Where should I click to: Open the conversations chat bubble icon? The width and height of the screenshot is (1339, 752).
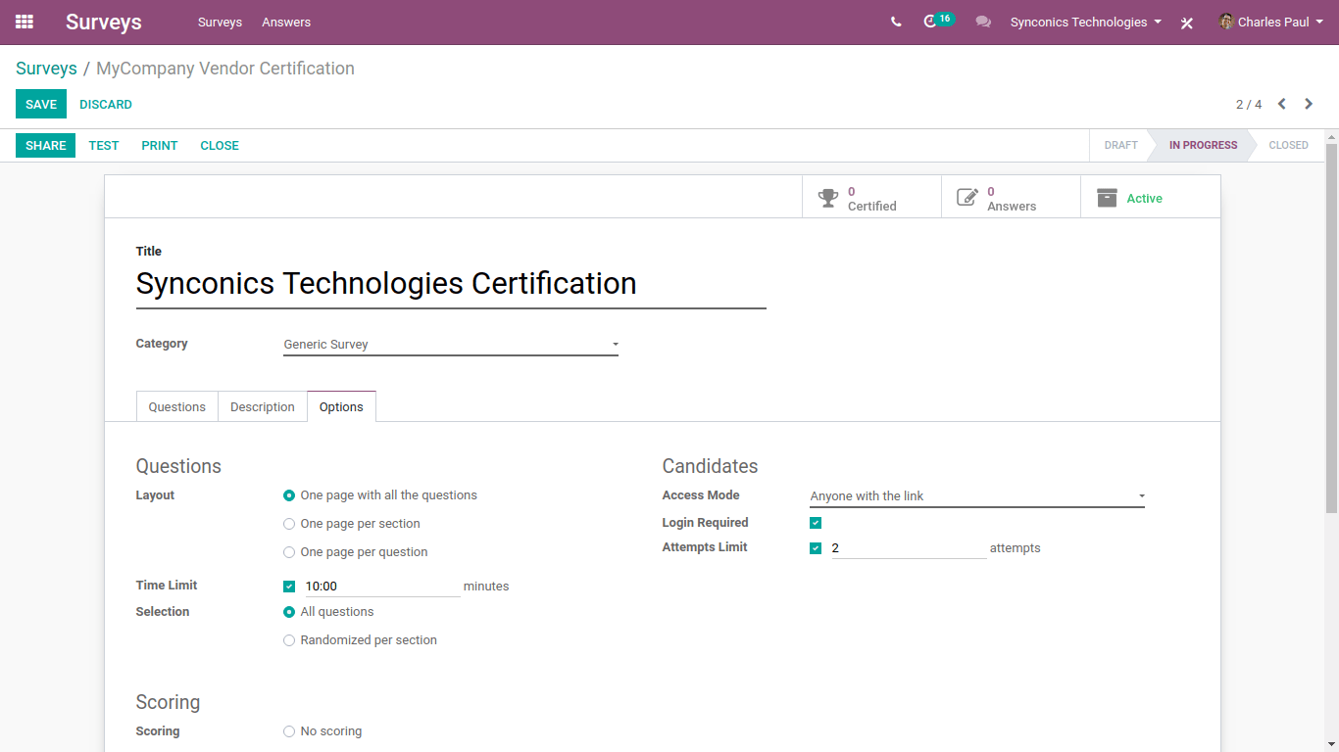tap(983, 22)
